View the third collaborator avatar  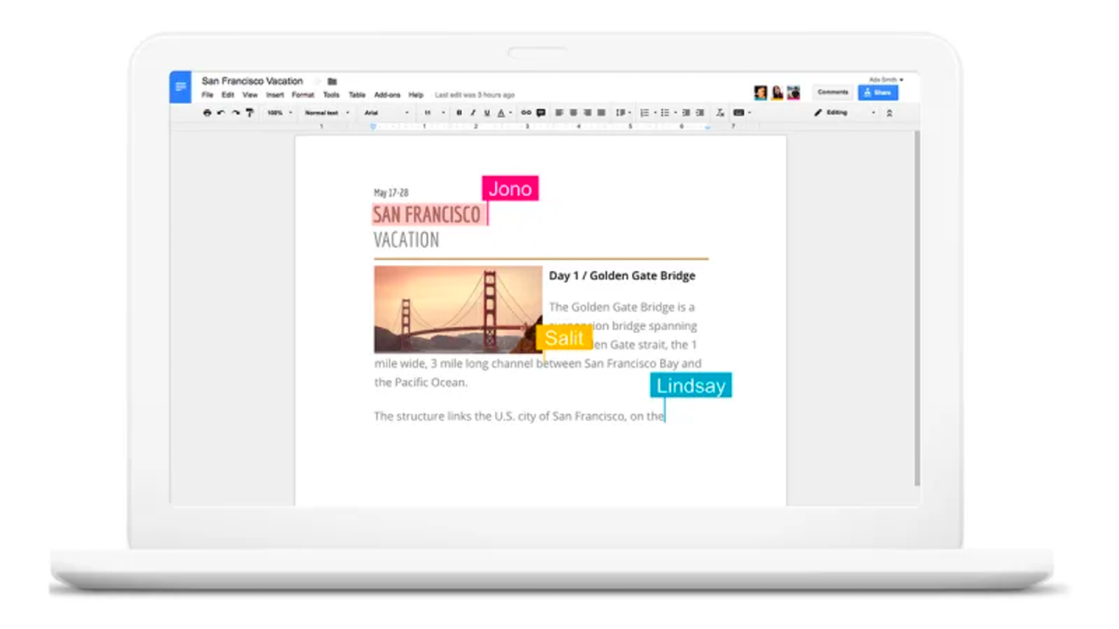coord(794,92)
